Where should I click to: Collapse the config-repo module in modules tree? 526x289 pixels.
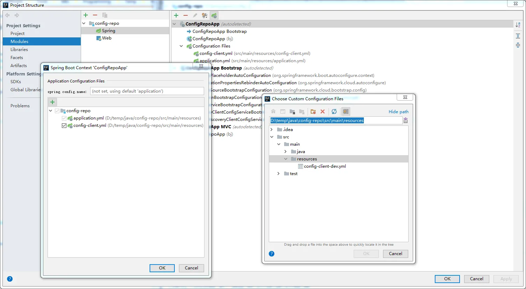pyautogui.click(x=84, y=23)
